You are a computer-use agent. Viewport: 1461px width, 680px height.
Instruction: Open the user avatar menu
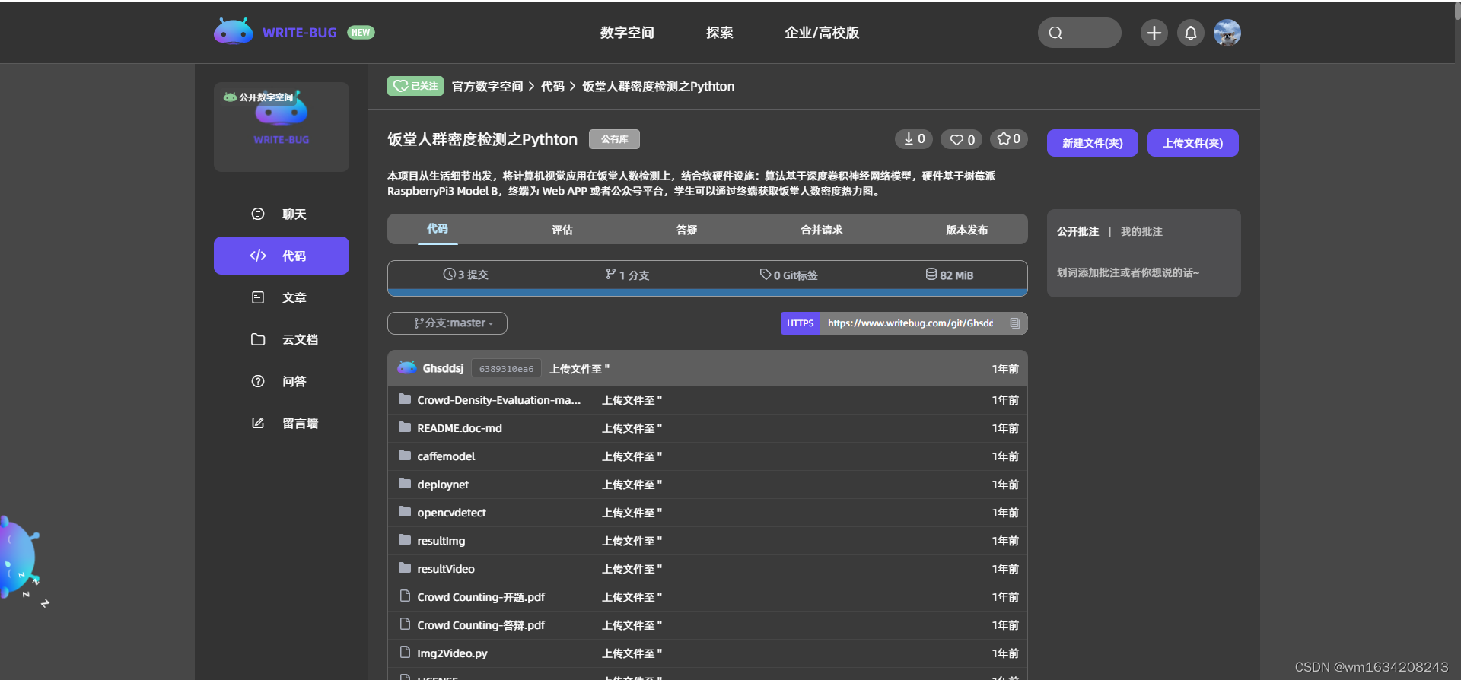1227,33
